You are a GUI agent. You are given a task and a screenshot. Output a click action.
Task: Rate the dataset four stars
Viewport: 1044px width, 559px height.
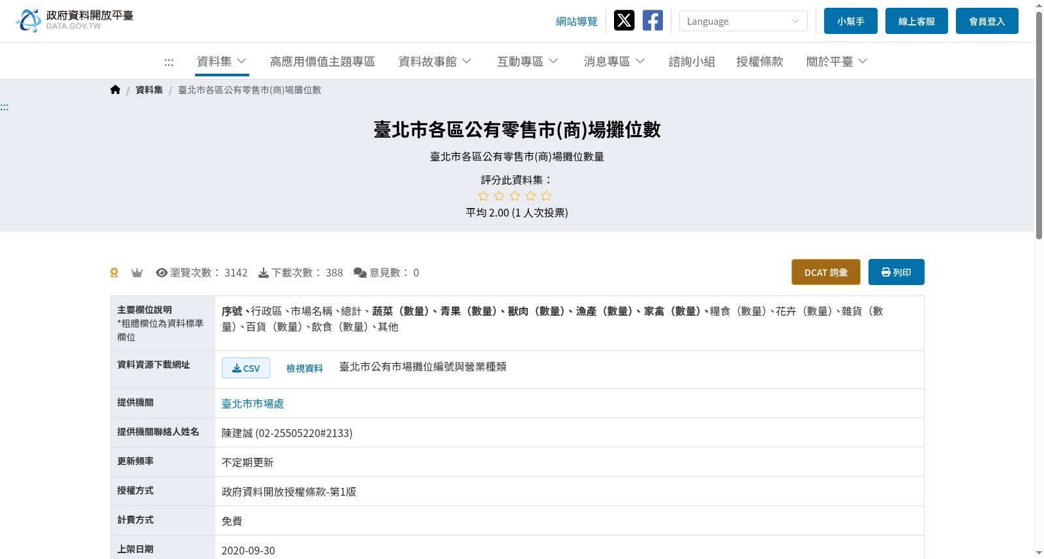[x=530, y=196]
